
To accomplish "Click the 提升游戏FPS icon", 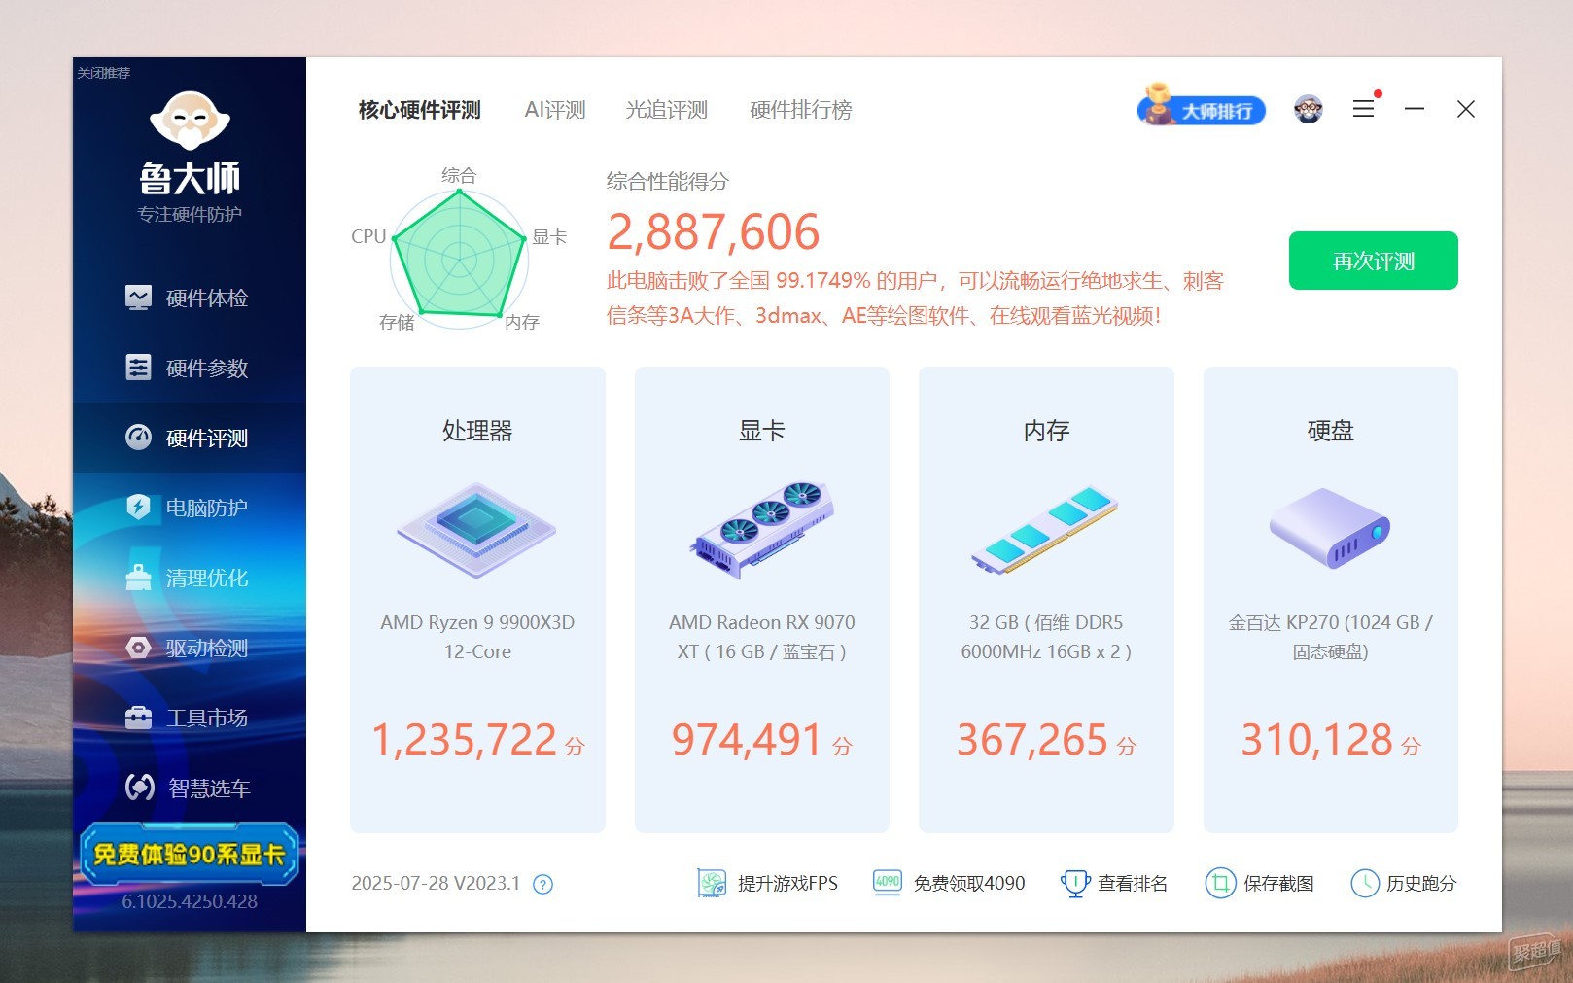I will tap(713, 883).
